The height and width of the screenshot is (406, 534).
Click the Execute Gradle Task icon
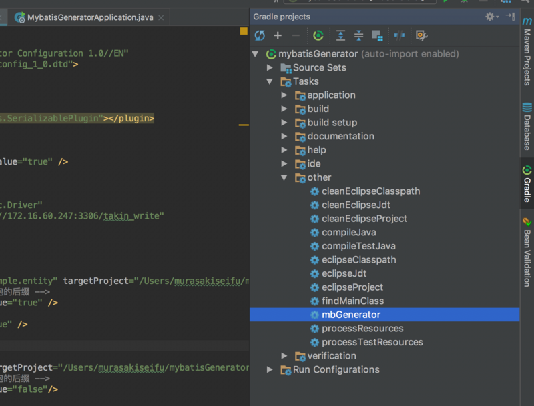point(318,35)
